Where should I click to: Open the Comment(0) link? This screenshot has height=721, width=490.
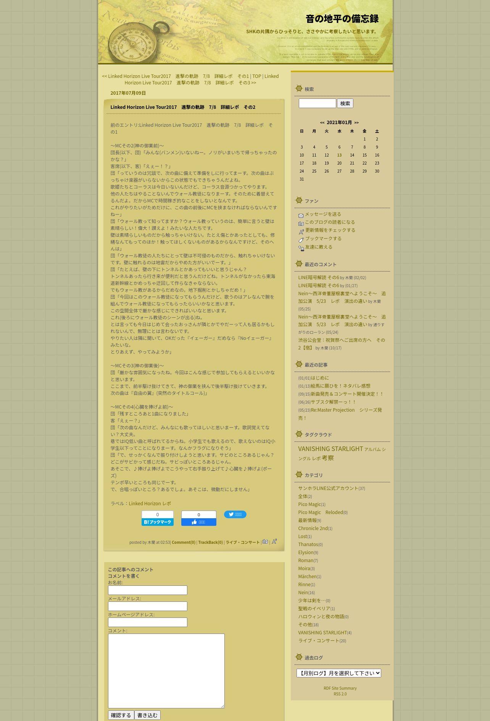pos(183,542)
